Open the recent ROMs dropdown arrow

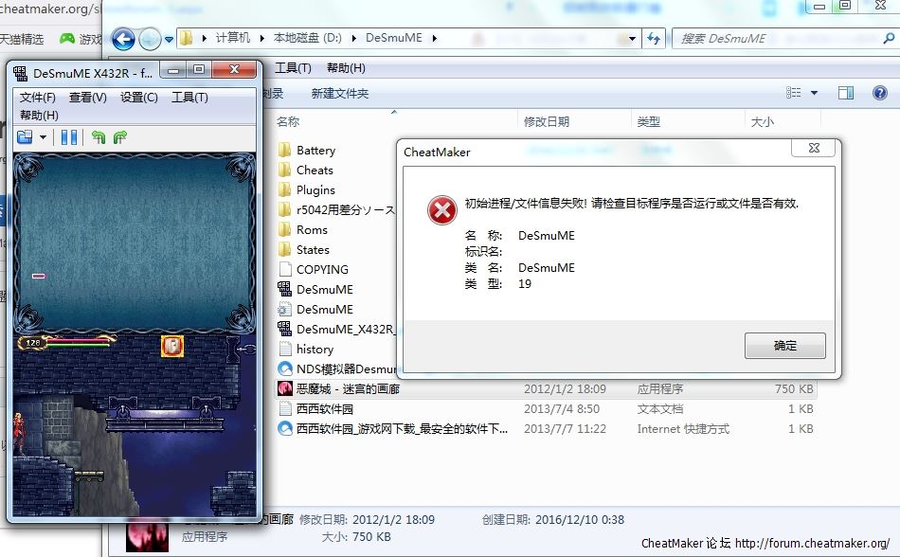(x=43, y=137)
